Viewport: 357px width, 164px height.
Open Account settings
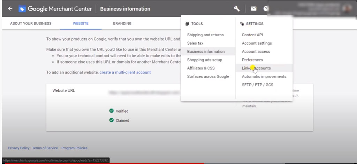coord(257,43)
